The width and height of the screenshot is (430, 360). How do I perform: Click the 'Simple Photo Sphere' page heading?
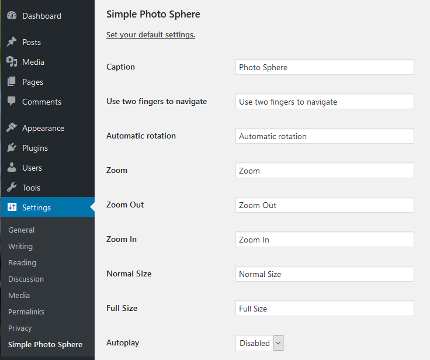point(153,14)
